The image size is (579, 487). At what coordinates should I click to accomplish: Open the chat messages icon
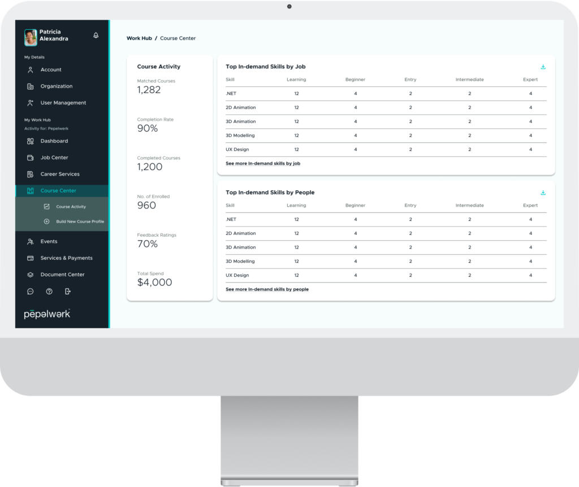(x=31, y=292)
